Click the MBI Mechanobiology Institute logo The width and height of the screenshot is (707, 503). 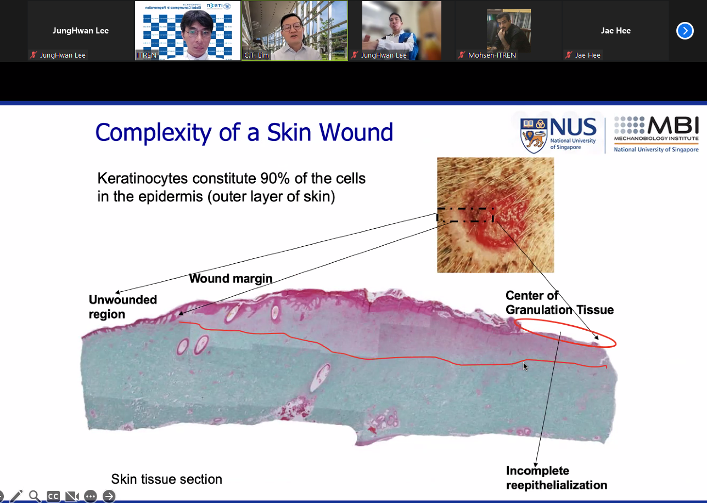pos(656,133)
